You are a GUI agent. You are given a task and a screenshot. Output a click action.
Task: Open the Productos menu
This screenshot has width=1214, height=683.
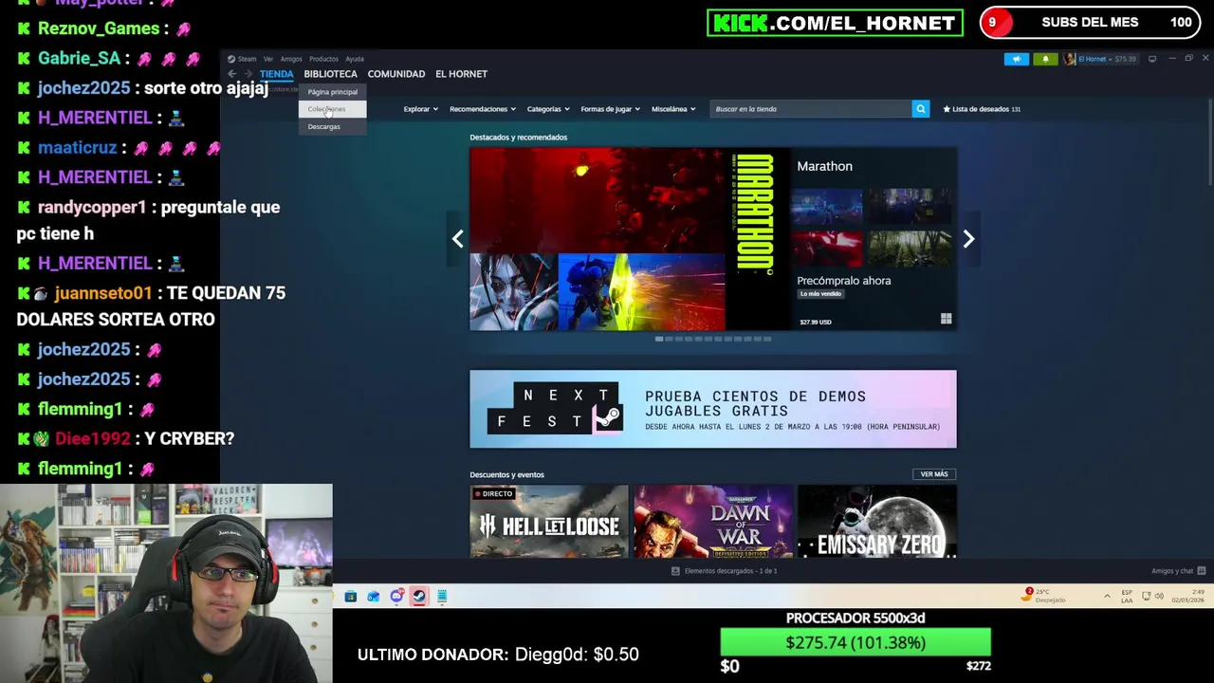(323, 59)
